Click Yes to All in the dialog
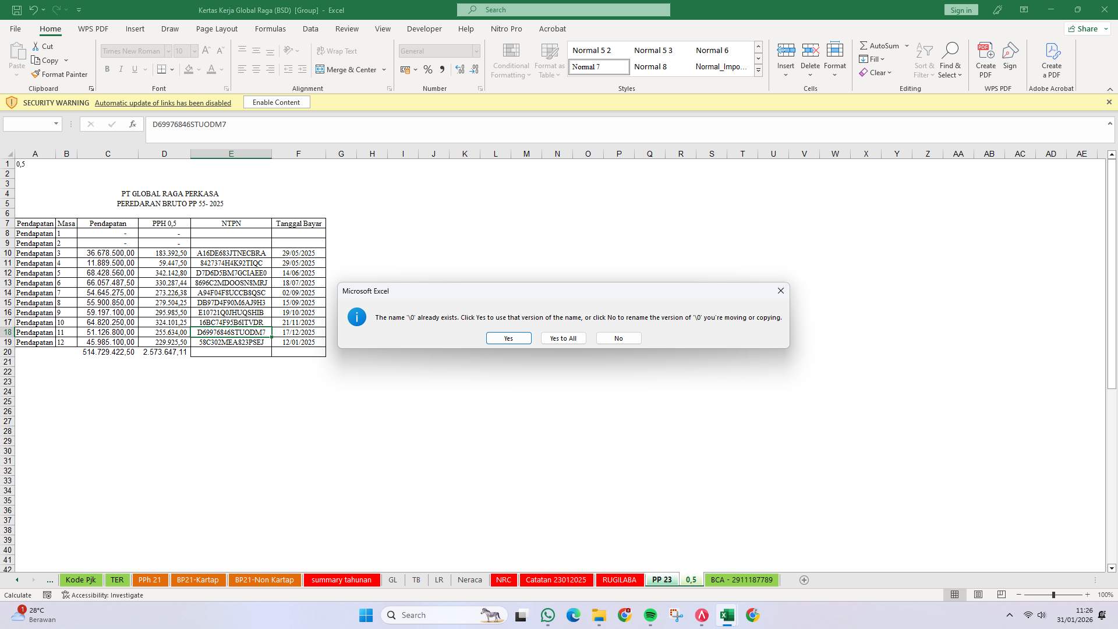The width and height of the screenshot is (1118, 629). pos(562,338)
